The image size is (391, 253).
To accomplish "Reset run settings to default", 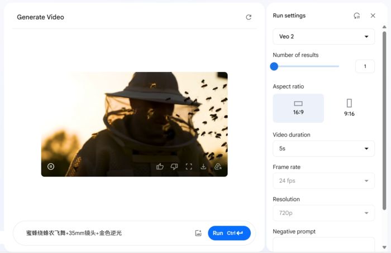I will click(x=357, y=16).
